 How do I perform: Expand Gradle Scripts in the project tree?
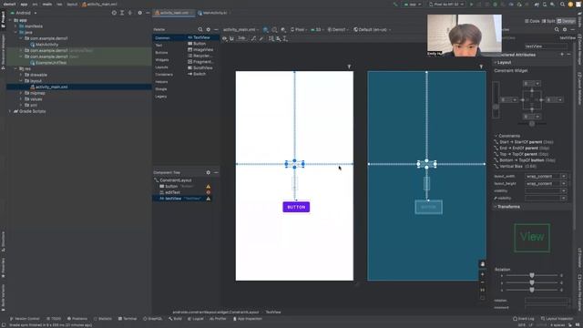[10, 111]
